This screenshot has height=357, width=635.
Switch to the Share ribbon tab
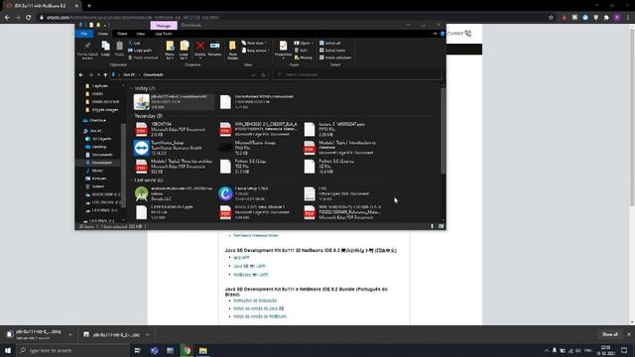coord(122,34)
